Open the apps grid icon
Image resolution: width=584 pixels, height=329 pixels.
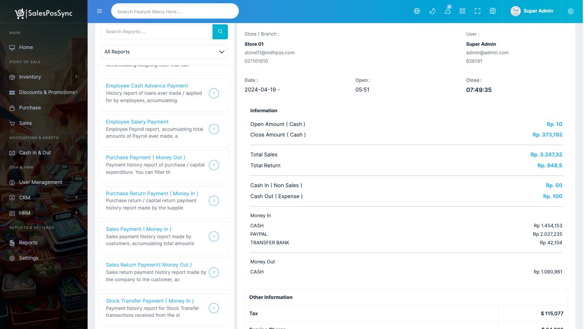462,11
